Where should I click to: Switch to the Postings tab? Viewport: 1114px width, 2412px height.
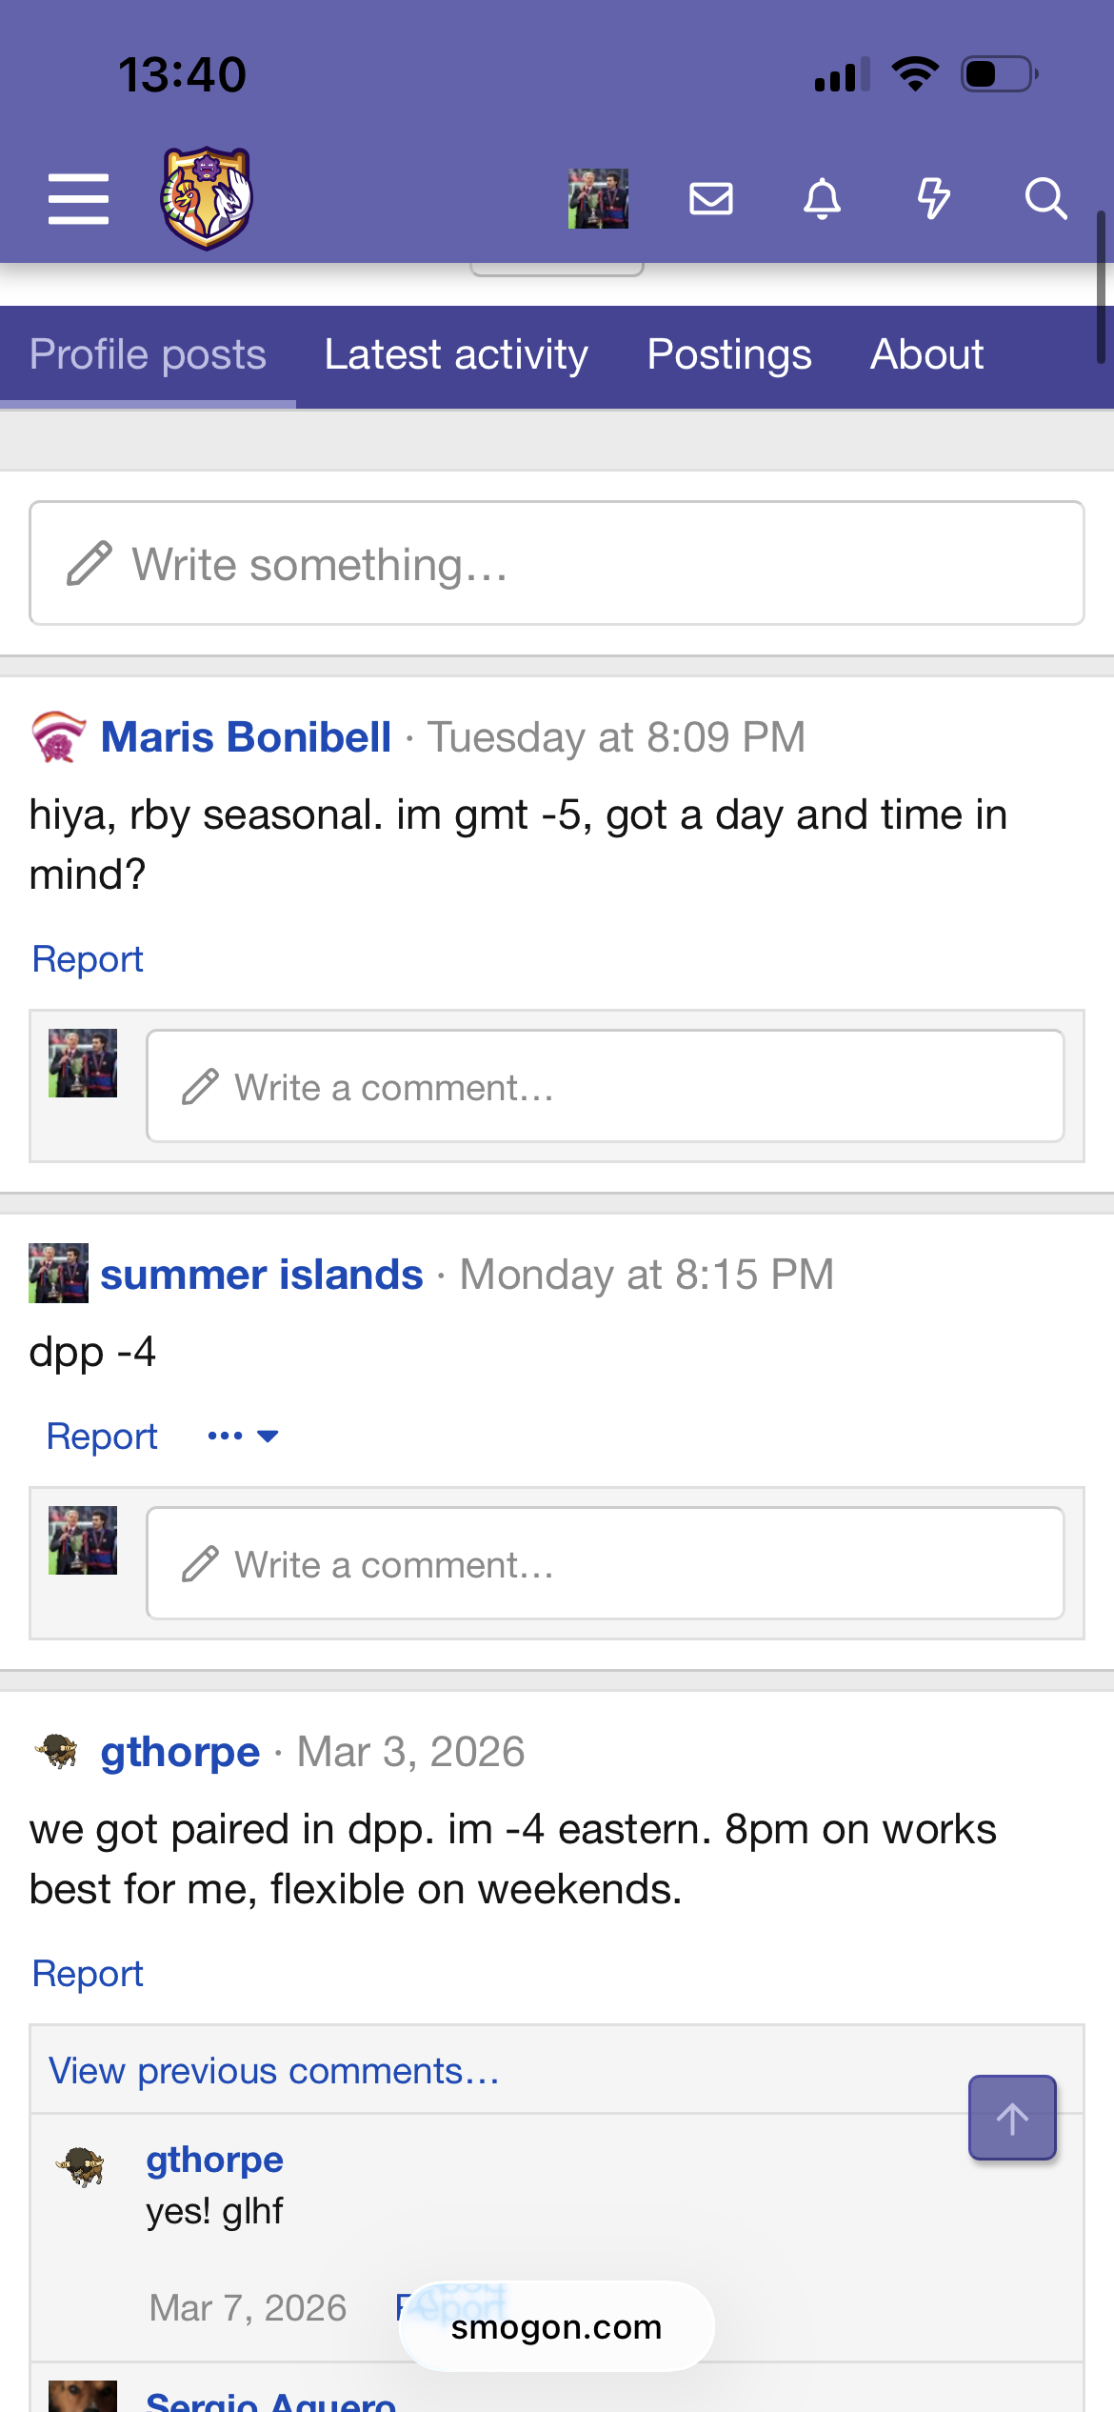tap(729, 355)
